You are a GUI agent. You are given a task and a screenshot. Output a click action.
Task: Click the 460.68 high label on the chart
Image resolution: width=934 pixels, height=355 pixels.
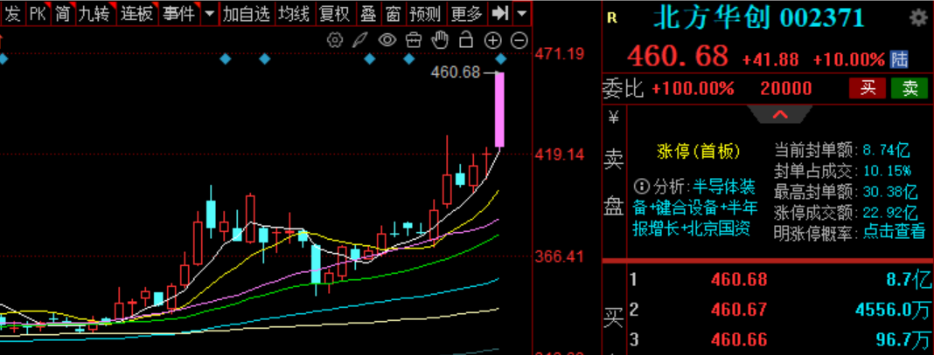456,72
